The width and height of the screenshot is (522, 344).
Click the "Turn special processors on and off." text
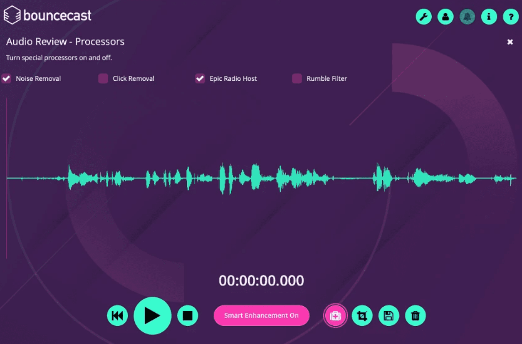pos(59,58)
